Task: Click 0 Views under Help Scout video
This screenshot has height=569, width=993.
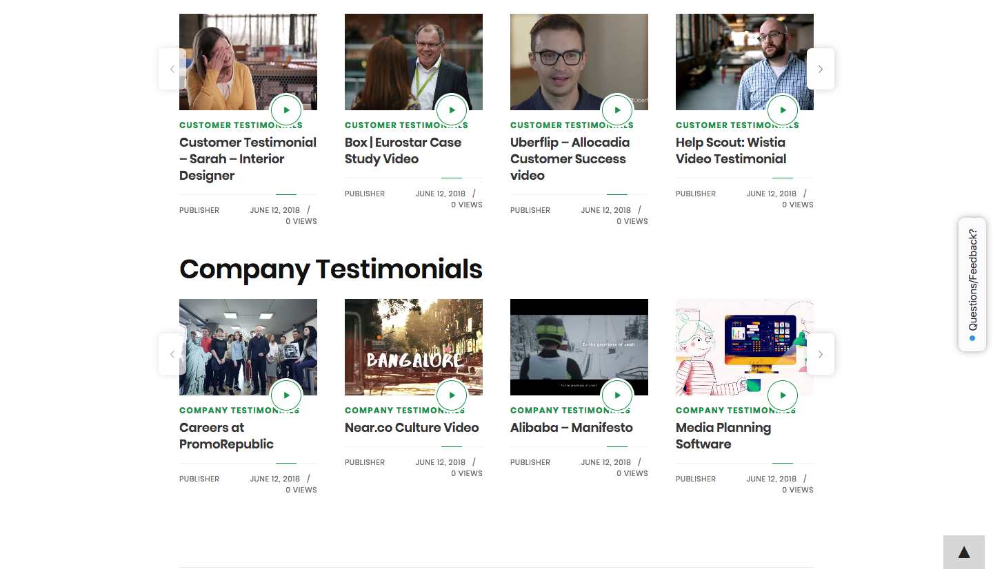Action: pyautogui.click(x=798, y=205)
